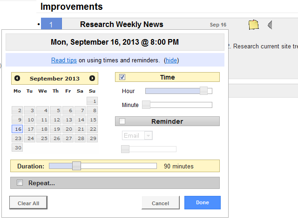Click the blue priority 1 box
The height and width of the screenshot is (221, 298).
[51, 25]
